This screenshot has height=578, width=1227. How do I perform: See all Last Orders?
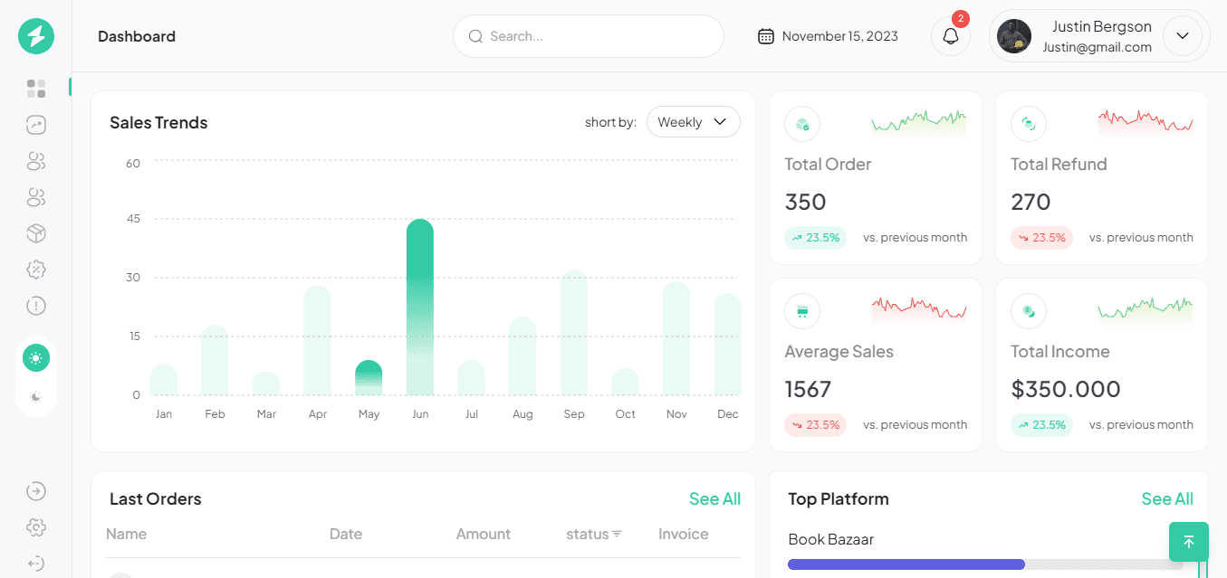tap(714, 498)
